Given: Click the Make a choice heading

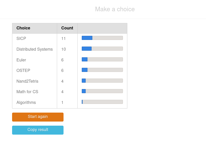Looking at the screenshot, I should click(x=115, y=9).
